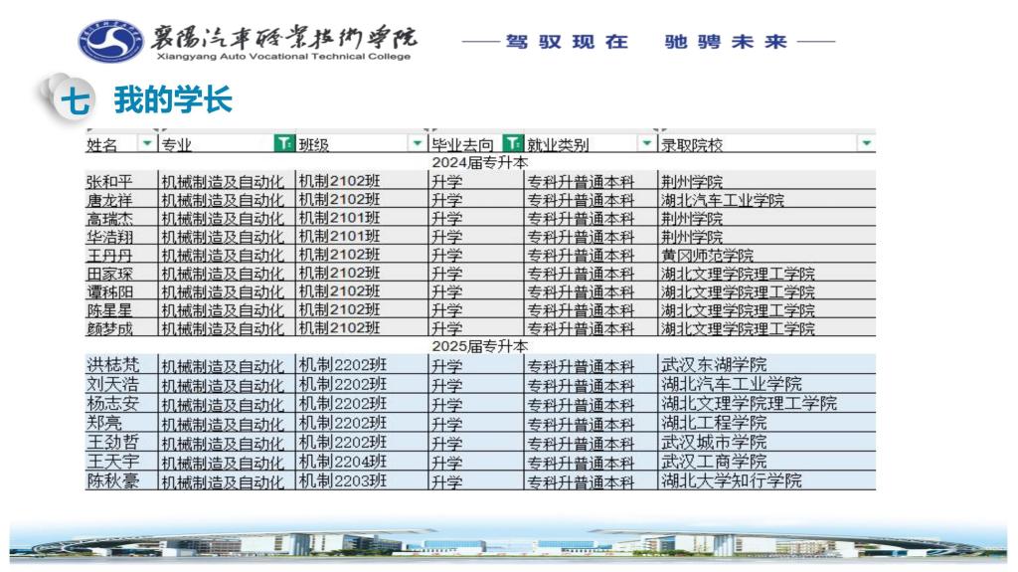This screenshot has height=572, width=1018.
Task: Select the 黄冈师范学院 cell
Action: point(707,255)
